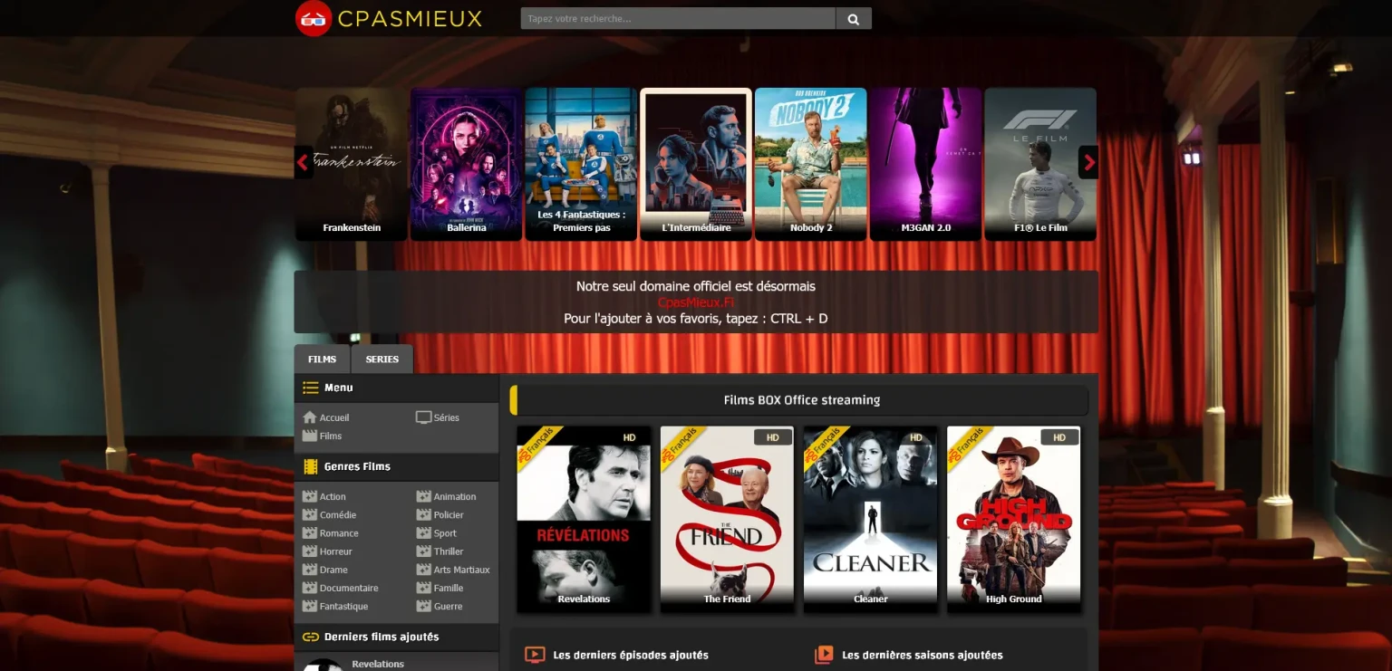1392x671 pixels.
Task: Open the High Ground box office poster
Action: pos(1013,518)
